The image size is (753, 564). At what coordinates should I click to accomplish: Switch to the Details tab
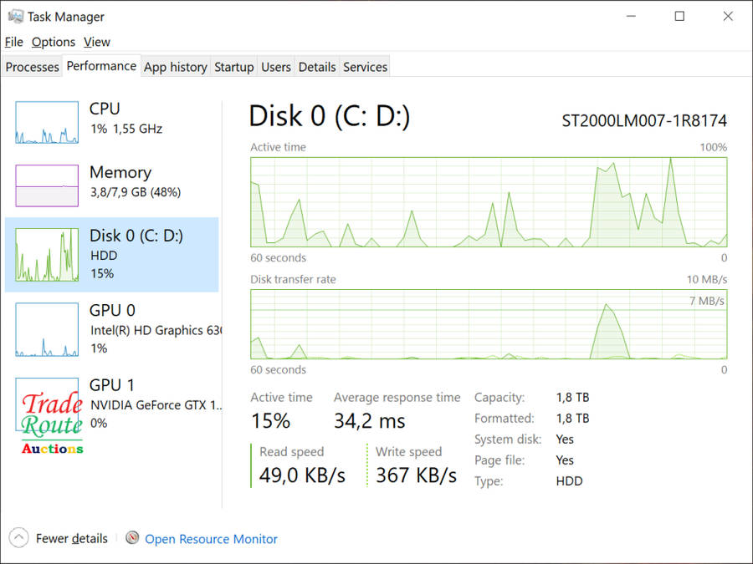(317, 67)
